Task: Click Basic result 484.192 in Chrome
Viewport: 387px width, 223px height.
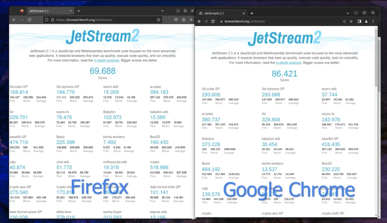Action: tap(211, 169)
